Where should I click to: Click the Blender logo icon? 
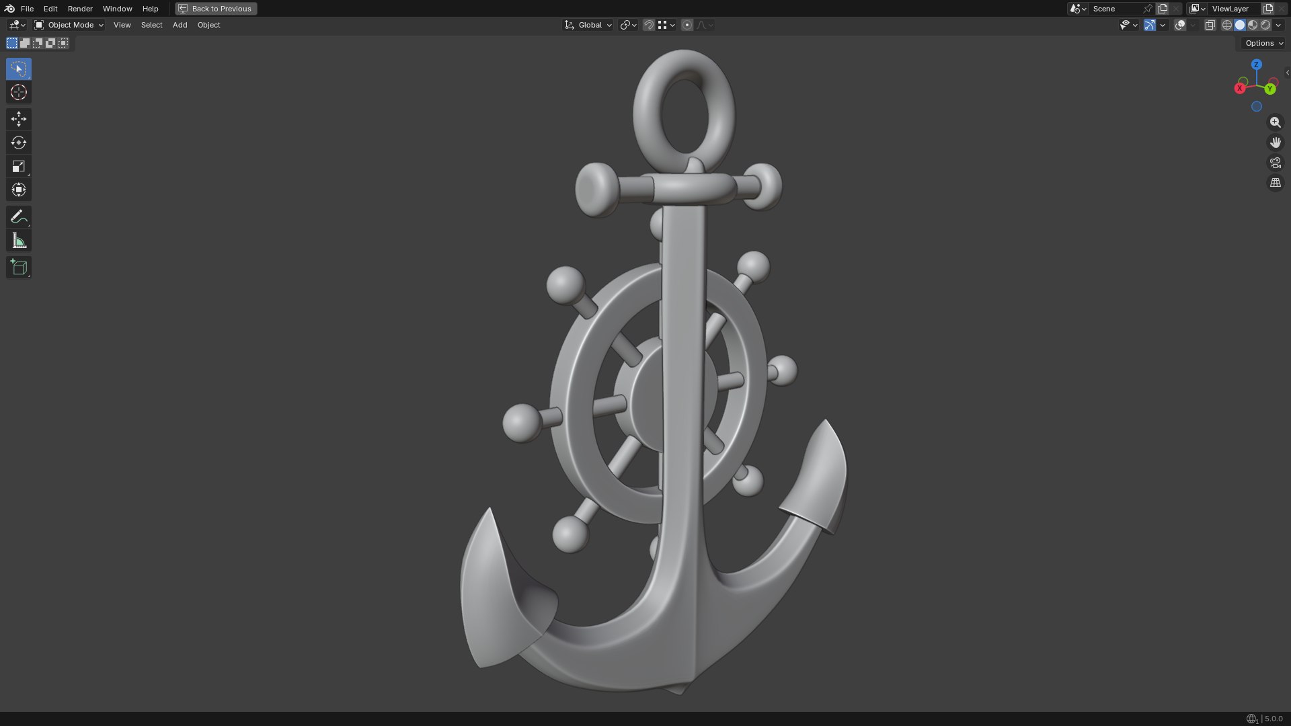[9, 9]
